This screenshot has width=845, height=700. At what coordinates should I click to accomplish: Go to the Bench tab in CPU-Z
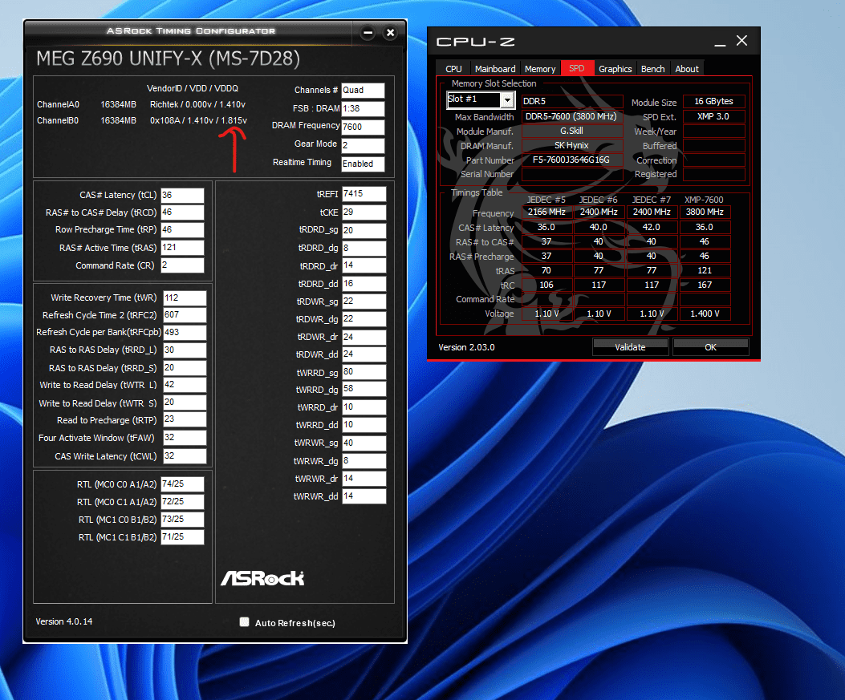(x=652, y=69)
